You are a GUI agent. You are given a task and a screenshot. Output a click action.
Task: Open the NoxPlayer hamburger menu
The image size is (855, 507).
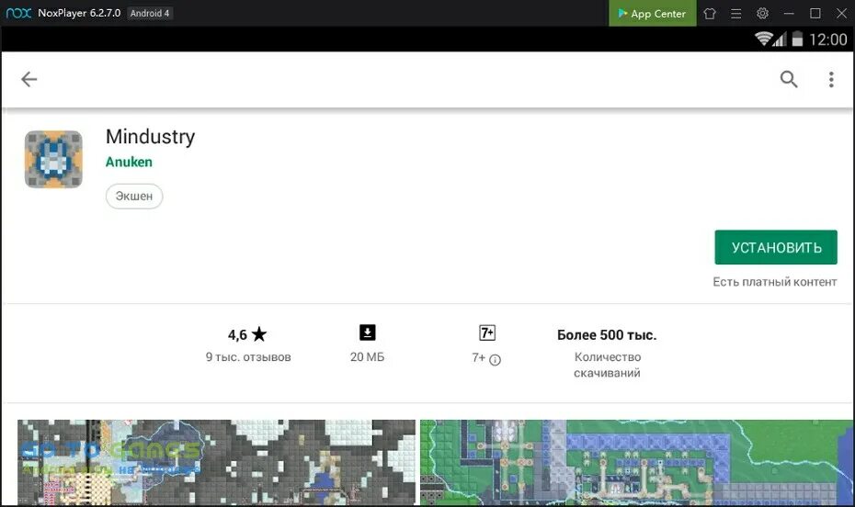point(735,14)
